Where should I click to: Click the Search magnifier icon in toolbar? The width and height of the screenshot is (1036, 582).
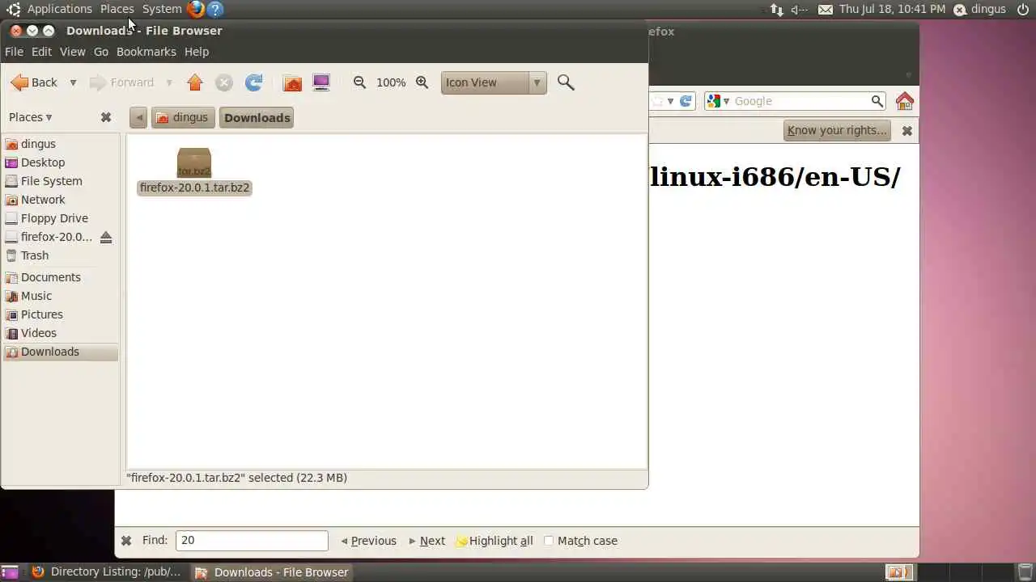pyautogui.click(x=566, y=82)
